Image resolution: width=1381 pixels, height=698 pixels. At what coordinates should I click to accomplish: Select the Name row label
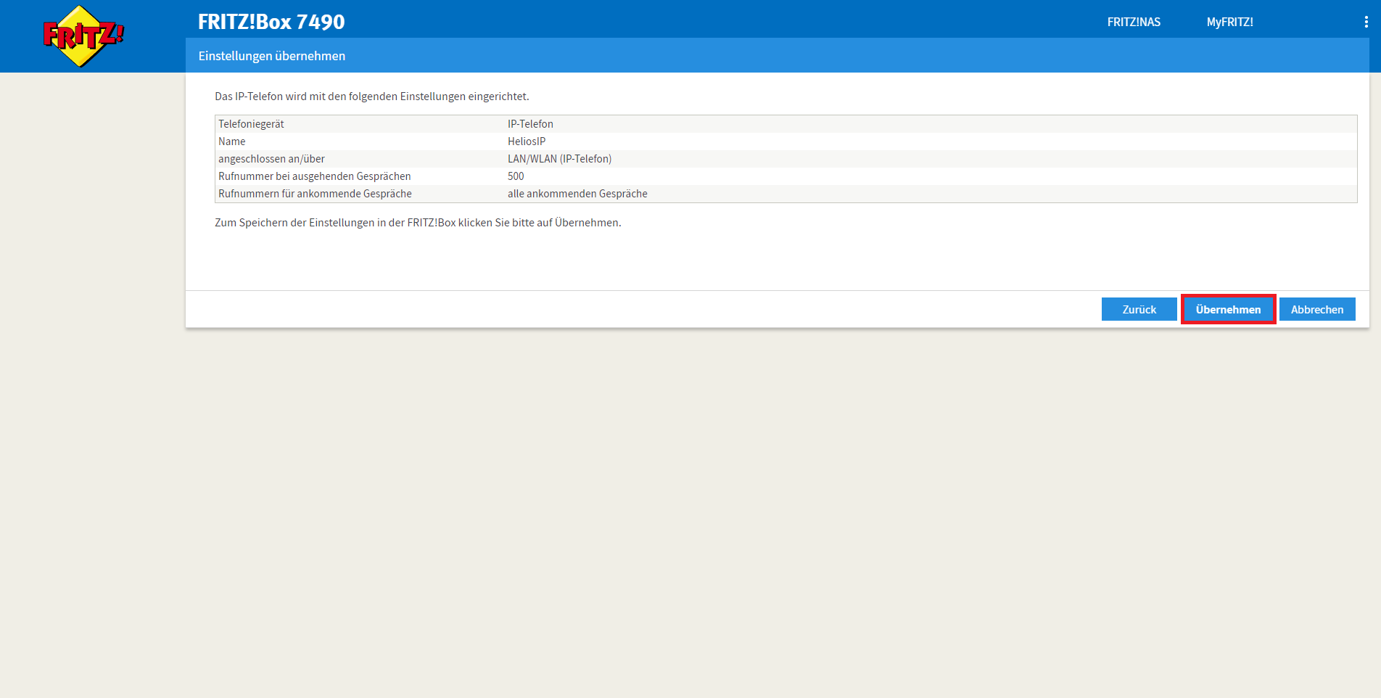[x=232, y=141]
